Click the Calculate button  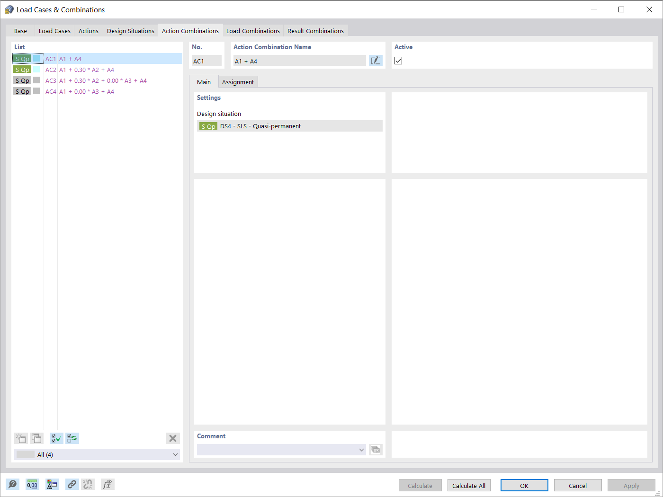pos(420,486)
